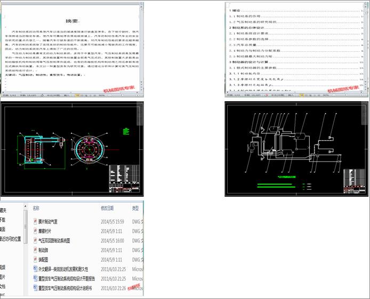Click zoom percentage in abstract window status bar
This screenshot has height=299, width=370.
pos(102,95)
